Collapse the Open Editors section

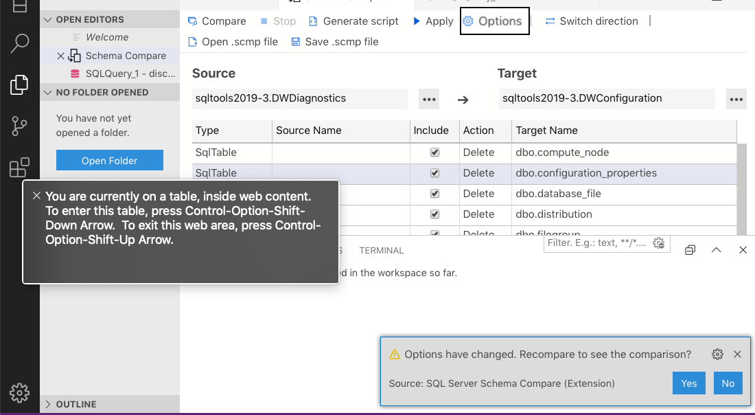point(110,20)
